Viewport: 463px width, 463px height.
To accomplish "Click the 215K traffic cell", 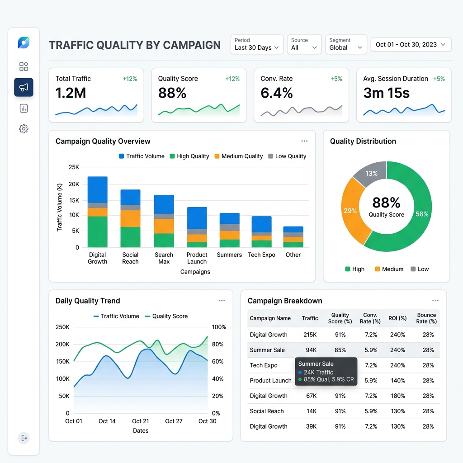I will point(310,335).
